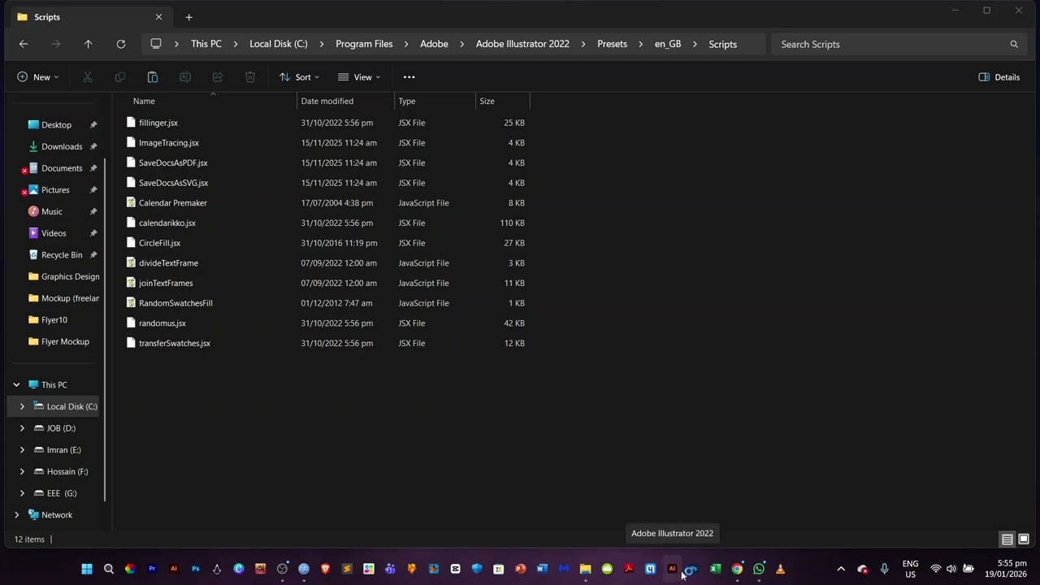Open WhatsApp from the taskbar
Screen dimensions: 1040x585
759,569
